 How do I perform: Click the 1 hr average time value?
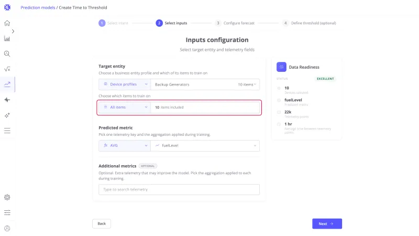(288, 124)
